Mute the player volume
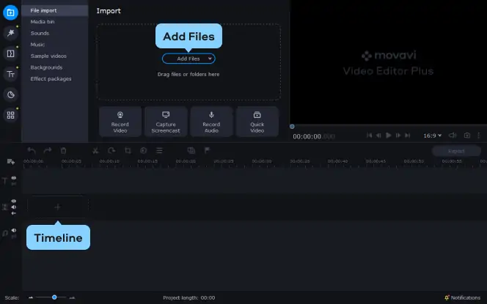The image size is (487, 304). 453,136
